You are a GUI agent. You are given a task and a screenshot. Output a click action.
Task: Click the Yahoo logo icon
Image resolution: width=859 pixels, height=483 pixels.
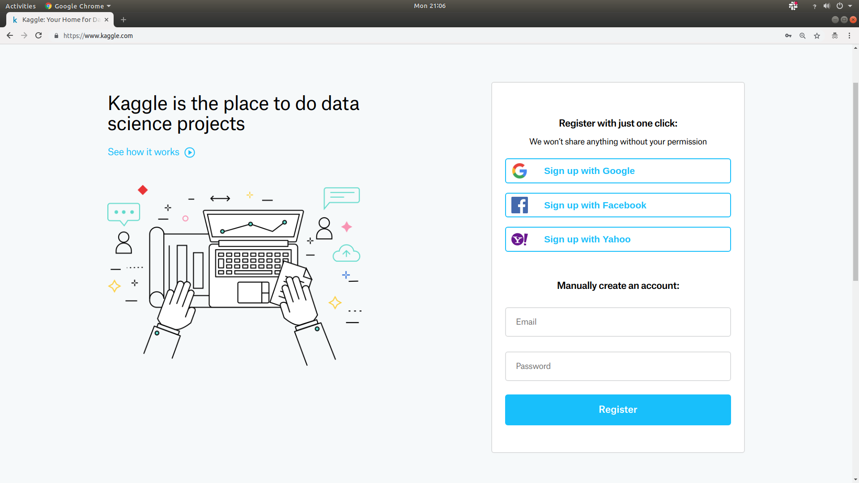[519, 239]
